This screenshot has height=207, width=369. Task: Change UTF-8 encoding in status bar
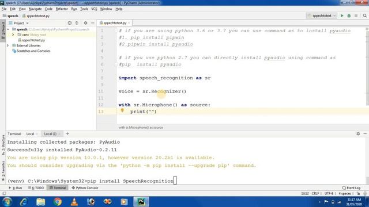pos(330,194)
